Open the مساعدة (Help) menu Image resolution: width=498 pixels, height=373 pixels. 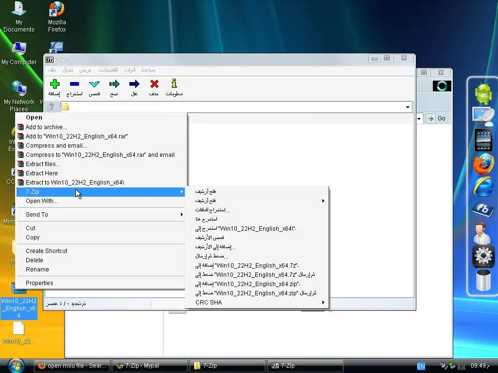tap(148, 70)
